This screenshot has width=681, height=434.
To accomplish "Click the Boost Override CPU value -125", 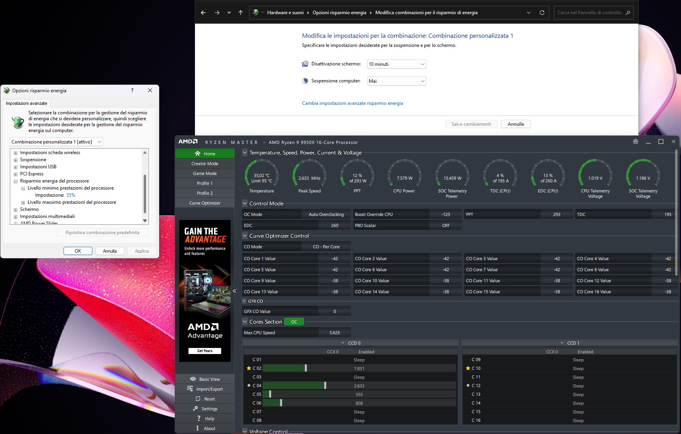I will coord(446,214).
